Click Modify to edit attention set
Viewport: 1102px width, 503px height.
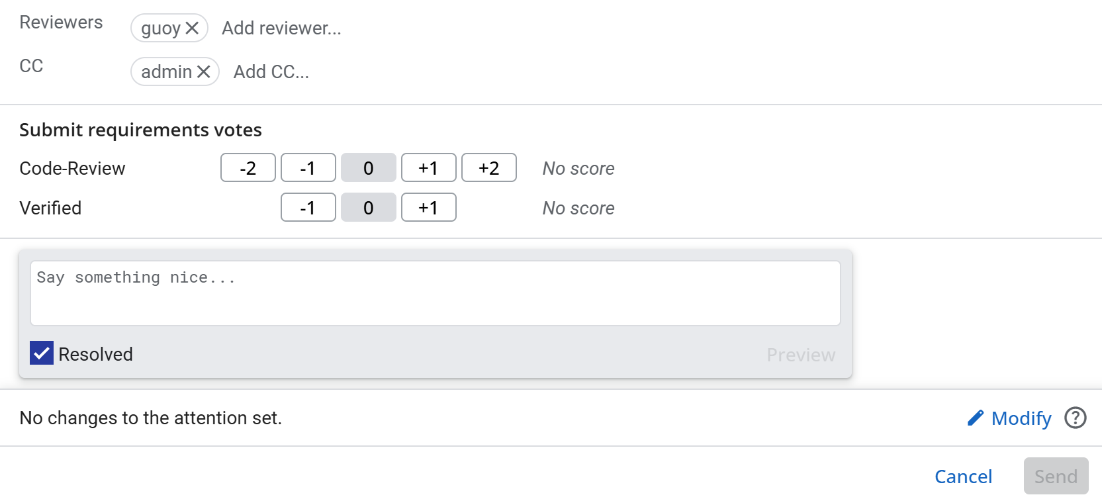coord(1021,418)
